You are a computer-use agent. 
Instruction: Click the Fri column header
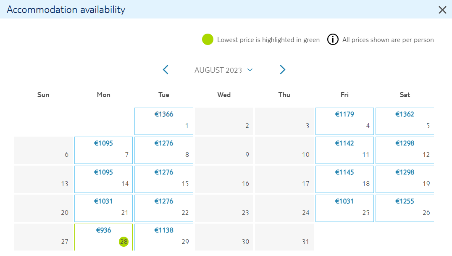pyautogui.click(x=344, y=95)
